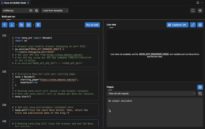Move the selected cell down

point(12,25)
